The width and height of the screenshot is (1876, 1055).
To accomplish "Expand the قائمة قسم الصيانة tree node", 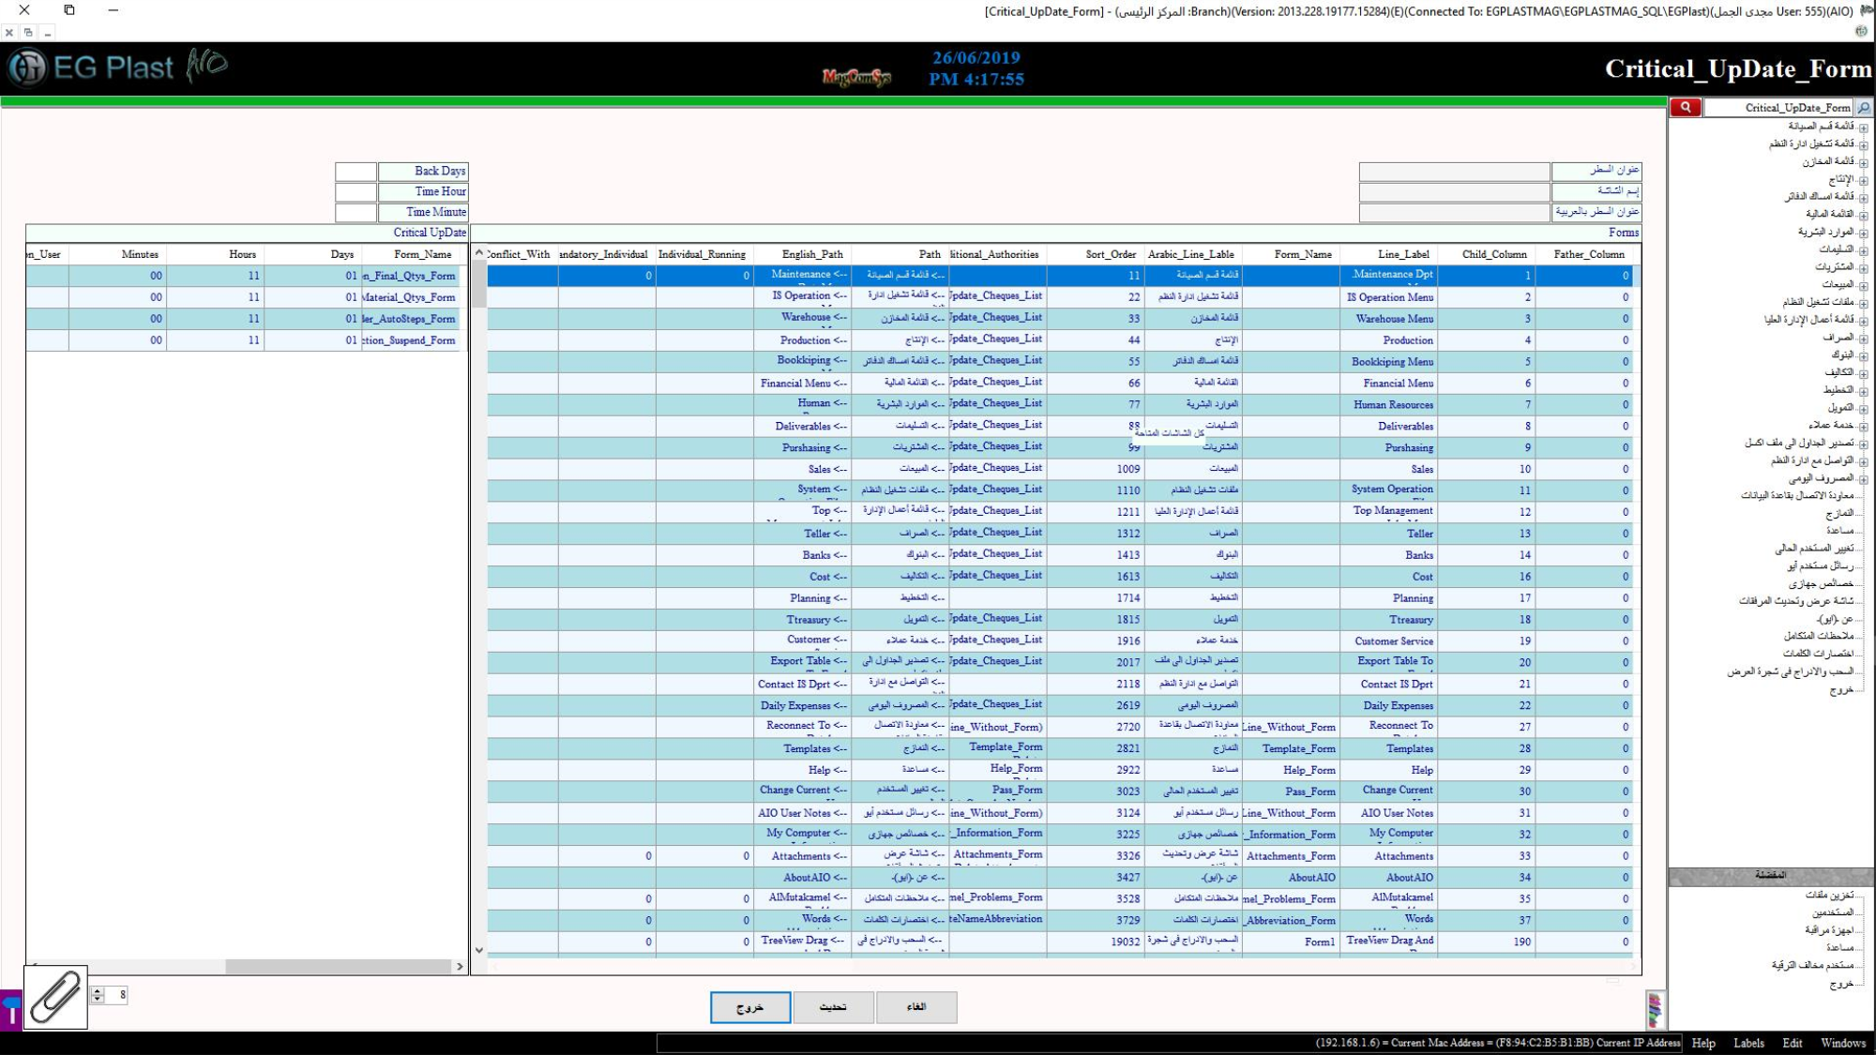I will pyautogui.click(x=1863, y=128).
